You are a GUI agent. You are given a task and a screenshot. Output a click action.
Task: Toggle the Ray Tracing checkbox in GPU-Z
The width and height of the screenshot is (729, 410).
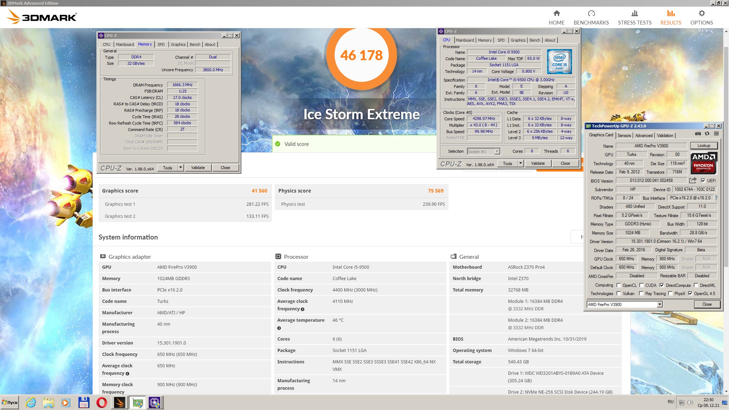(641, 293)
